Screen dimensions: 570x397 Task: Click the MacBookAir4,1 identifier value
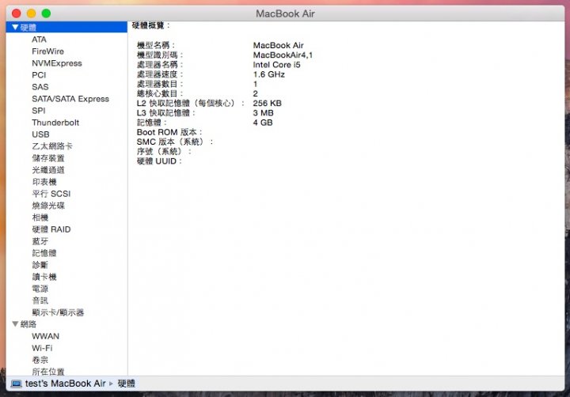[283, 55]
